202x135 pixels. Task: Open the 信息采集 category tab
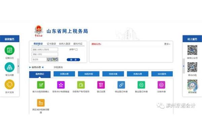click(x=113, y=74)
